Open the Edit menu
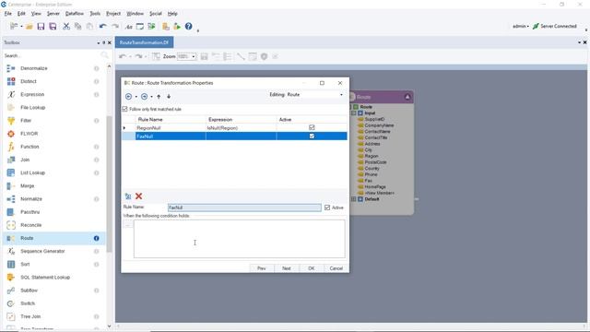This screenshot has height=332, width=590. (21, 14)
